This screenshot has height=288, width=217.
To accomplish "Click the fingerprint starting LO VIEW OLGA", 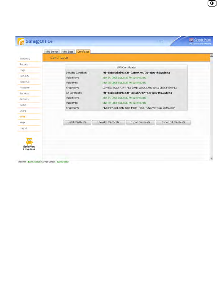I will (x=140, y=88).
